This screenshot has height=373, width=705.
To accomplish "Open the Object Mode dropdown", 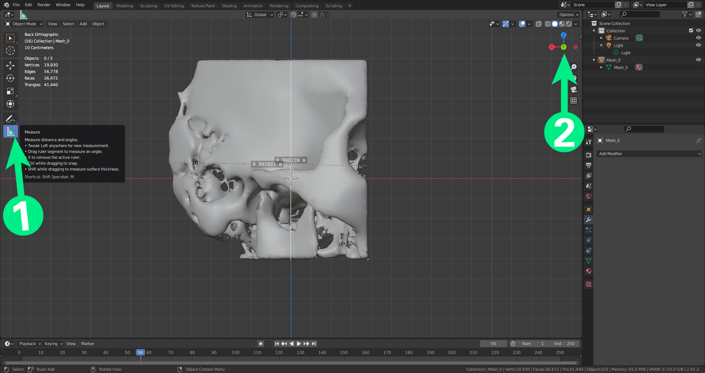I will click(x=24, y=24).
